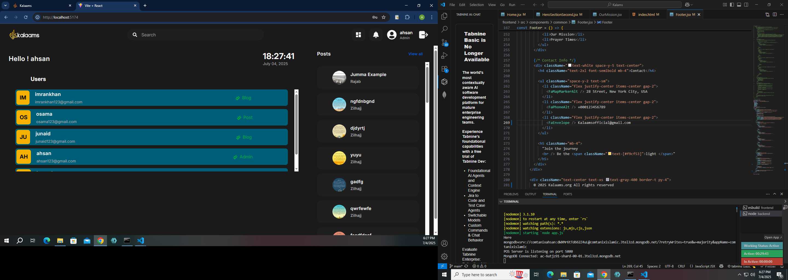Open the dashboard grid icon in Kalaams header
Viewport: 788px width, 280px height.
pos(358,35)
